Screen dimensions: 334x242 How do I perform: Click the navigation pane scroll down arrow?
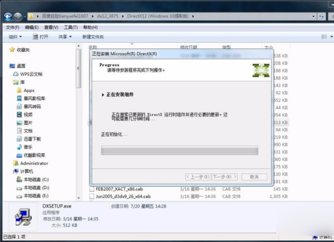(78, 198)
